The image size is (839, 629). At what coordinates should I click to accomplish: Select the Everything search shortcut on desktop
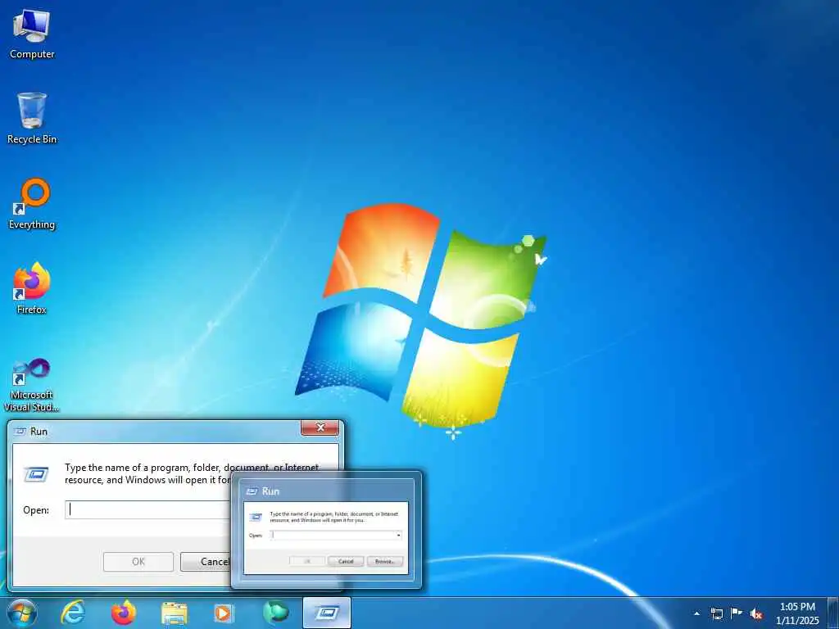click(x=32, y=204)
